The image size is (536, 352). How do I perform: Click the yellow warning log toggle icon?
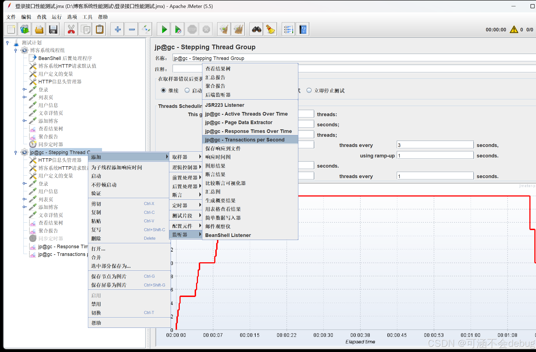tap(514, 29)
